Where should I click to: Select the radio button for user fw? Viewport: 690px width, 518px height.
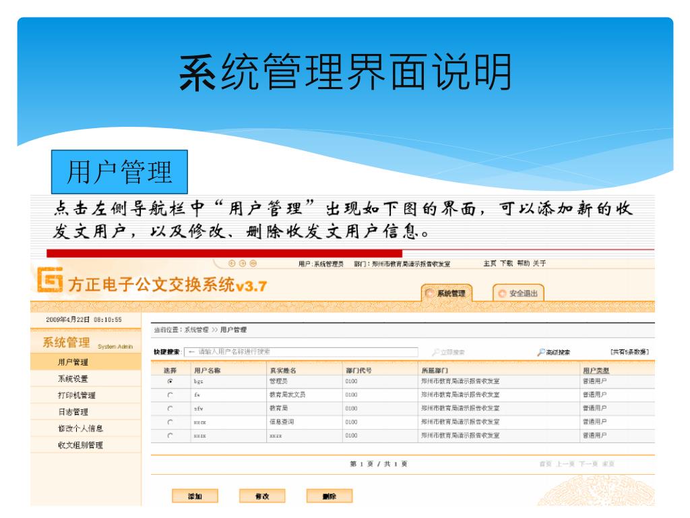[170, 395]
